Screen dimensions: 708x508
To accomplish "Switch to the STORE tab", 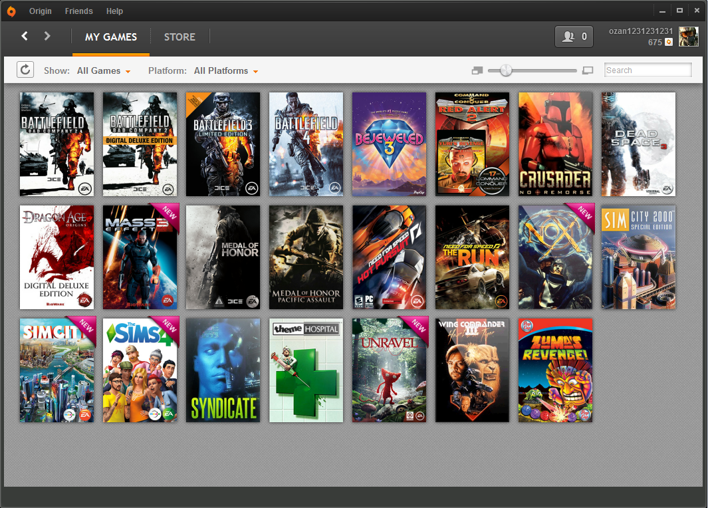I will [179, 37].
